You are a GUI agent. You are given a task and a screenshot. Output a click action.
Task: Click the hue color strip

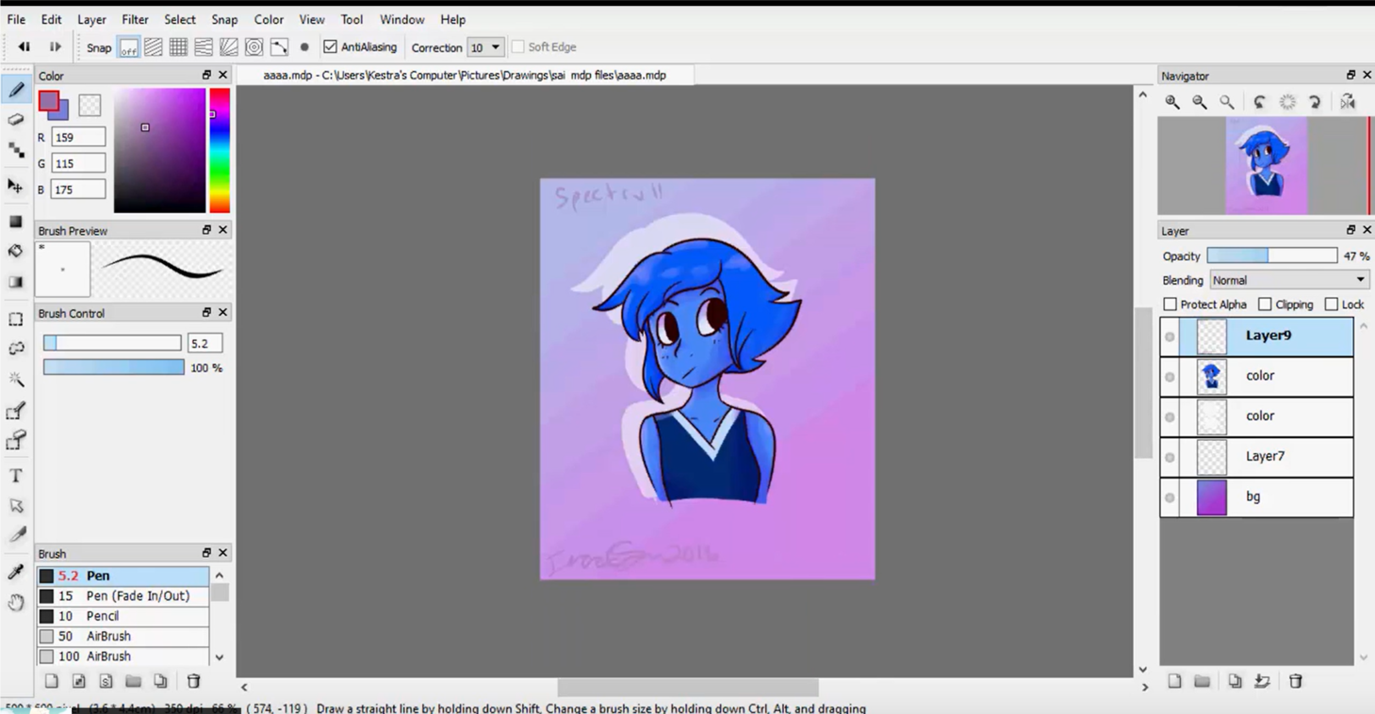219,150
